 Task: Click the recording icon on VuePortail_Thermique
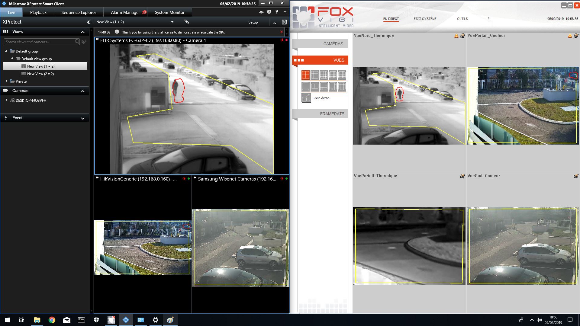coord(462,176)
